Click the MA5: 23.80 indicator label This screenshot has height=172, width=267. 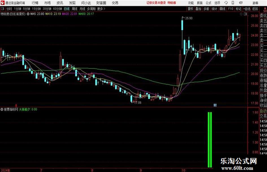[x=37, y=14]
